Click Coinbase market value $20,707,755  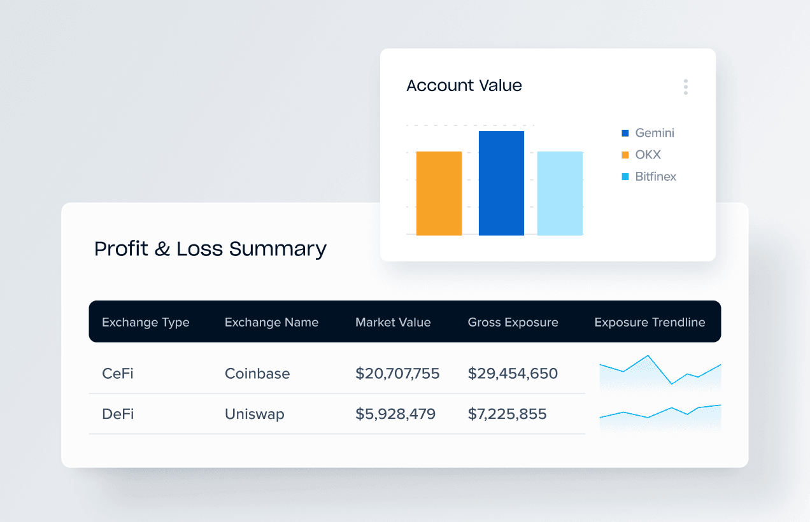(397, 374)
